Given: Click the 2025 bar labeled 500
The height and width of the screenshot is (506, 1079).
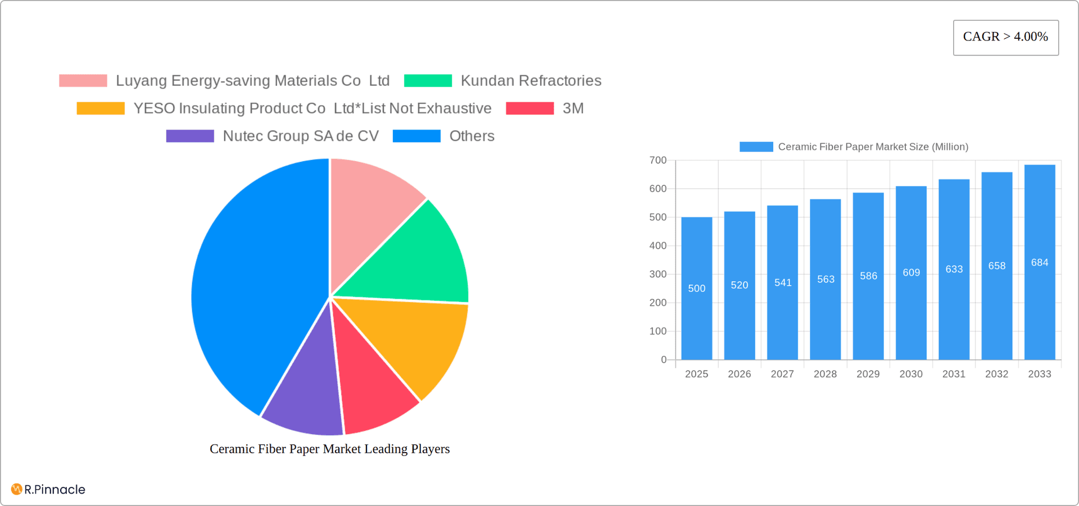Looking at the screenshot, I should point(696,288).
